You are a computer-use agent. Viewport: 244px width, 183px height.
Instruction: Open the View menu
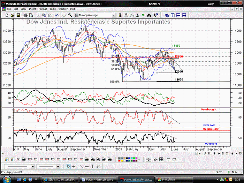23,9
